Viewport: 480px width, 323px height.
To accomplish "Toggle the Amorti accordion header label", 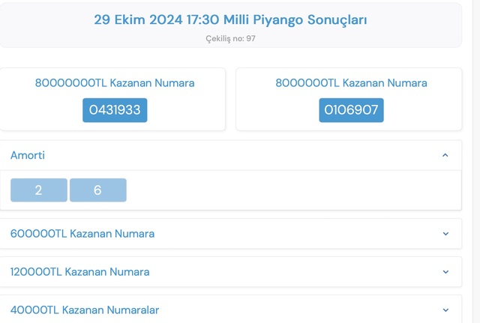I will (28, 155).
